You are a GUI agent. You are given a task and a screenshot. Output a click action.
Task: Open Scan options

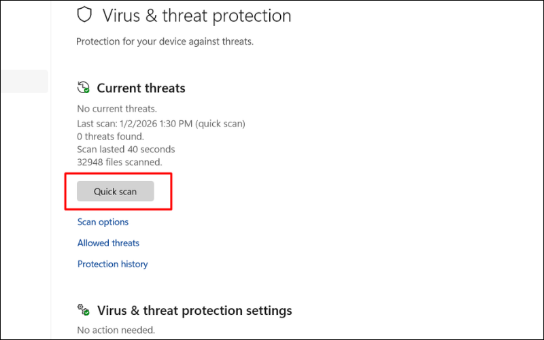pos(103,222)
